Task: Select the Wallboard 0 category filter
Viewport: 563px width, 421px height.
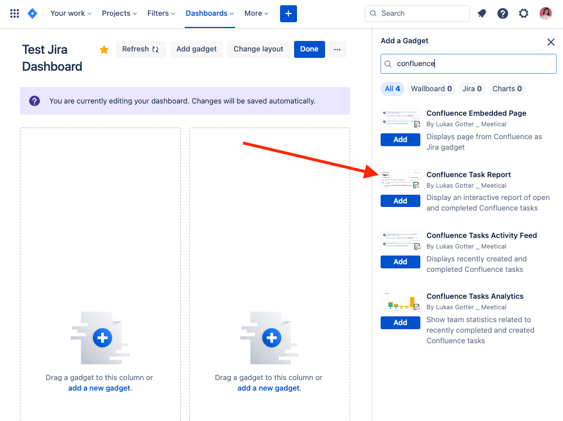Action: tap(431, 89)
